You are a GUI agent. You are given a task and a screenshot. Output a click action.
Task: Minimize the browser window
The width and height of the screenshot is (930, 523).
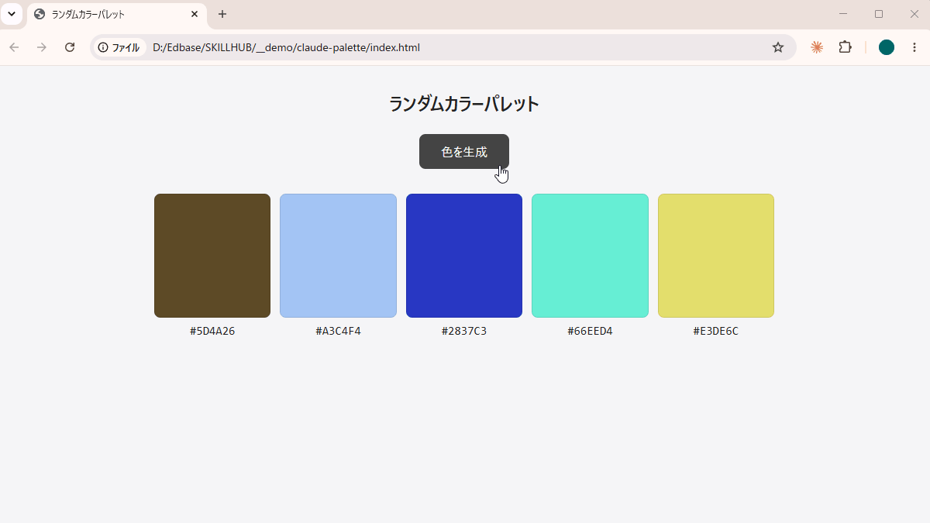coord(843,14)
